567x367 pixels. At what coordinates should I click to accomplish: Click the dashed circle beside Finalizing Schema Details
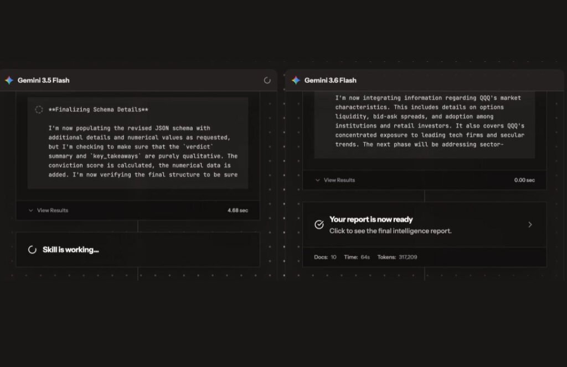point(39,109)
